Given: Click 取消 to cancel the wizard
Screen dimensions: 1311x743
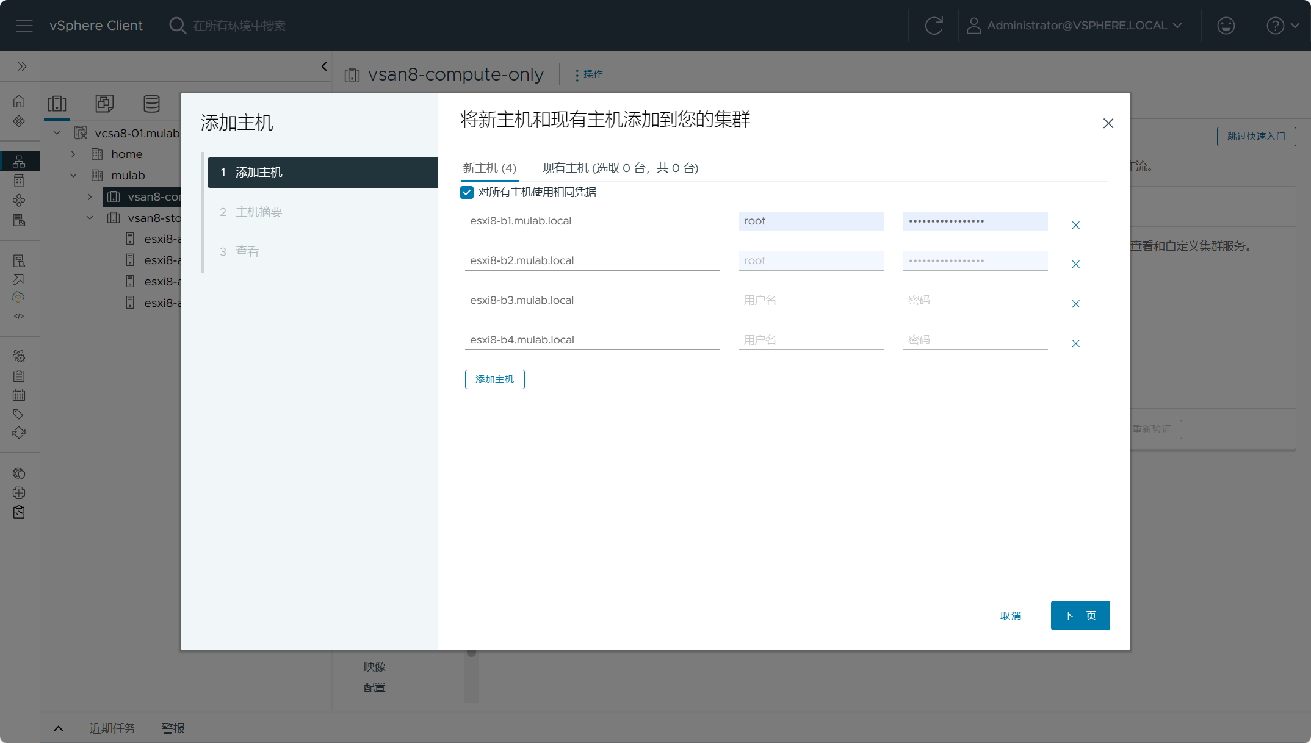Looking at the screenshot, I should click(x=1011, y=616).
